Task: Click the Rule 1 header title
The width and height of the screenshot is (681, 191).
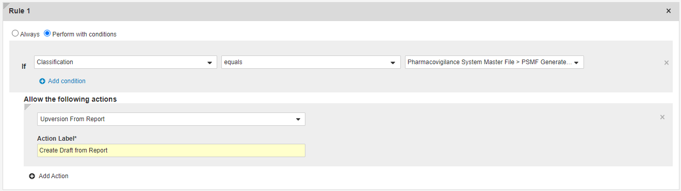Action: tap(20, 11)
